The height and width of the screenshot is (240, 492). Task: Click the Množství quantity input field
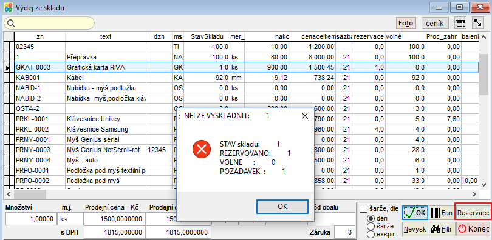(x=30, y=219)
